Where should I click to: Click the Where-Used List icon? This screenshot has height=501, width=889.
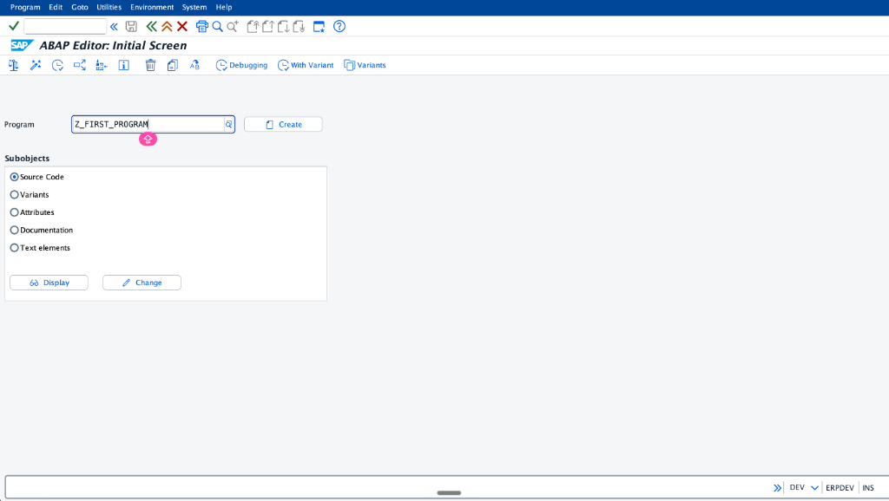point(79,65)
